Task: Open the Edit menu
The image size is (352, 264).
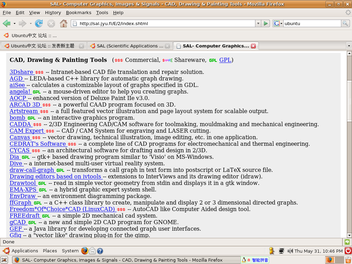Action: 20,13
